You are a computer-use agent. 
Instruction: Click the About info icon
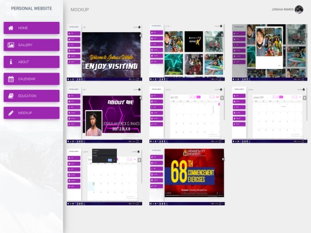coord(11,62)
